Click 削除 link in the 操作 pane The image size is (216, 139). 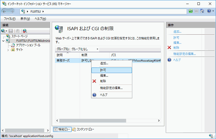point(176,48)
